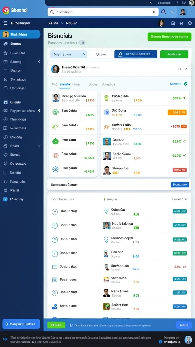Click the home icon in the left sidebar
This screenshot has height=347, width=195.
pos(6,44)
